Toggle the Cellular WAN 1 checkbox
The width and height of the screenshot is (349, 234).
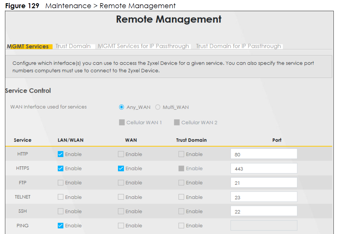(122, 123)
